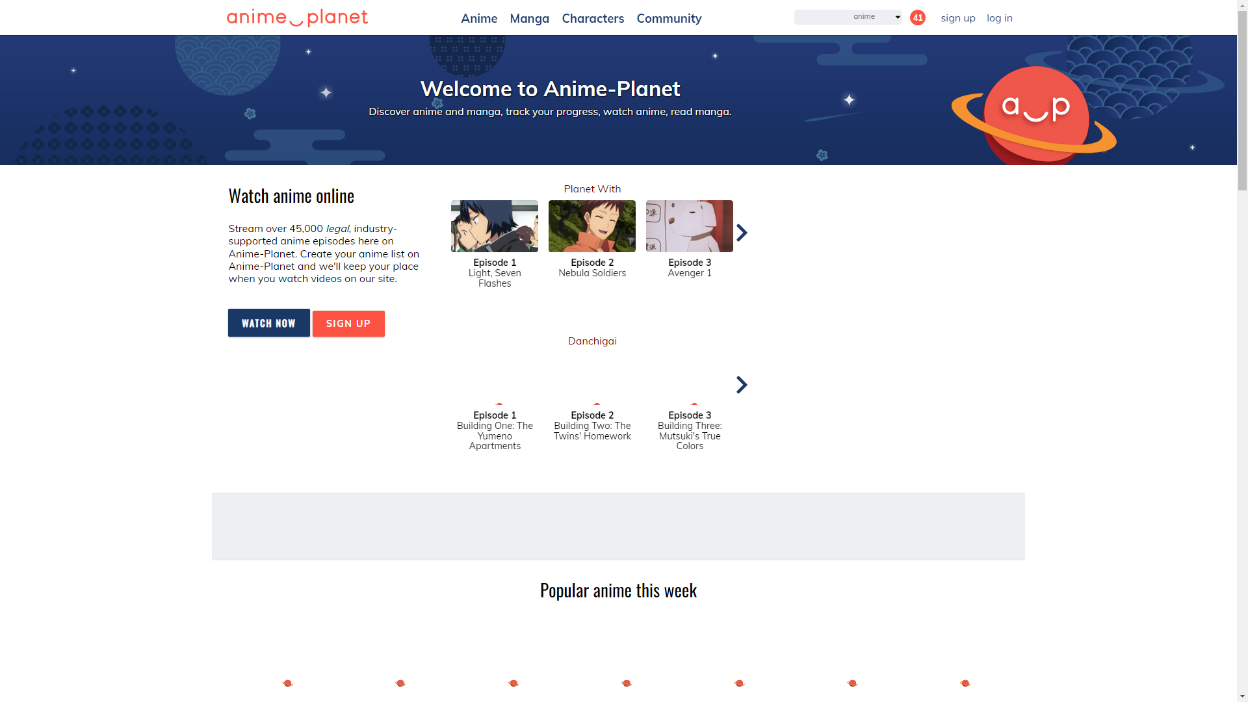Click the WATCH NOW button
The width and height of the screenshot is (1248, 702).
point(268,323)
